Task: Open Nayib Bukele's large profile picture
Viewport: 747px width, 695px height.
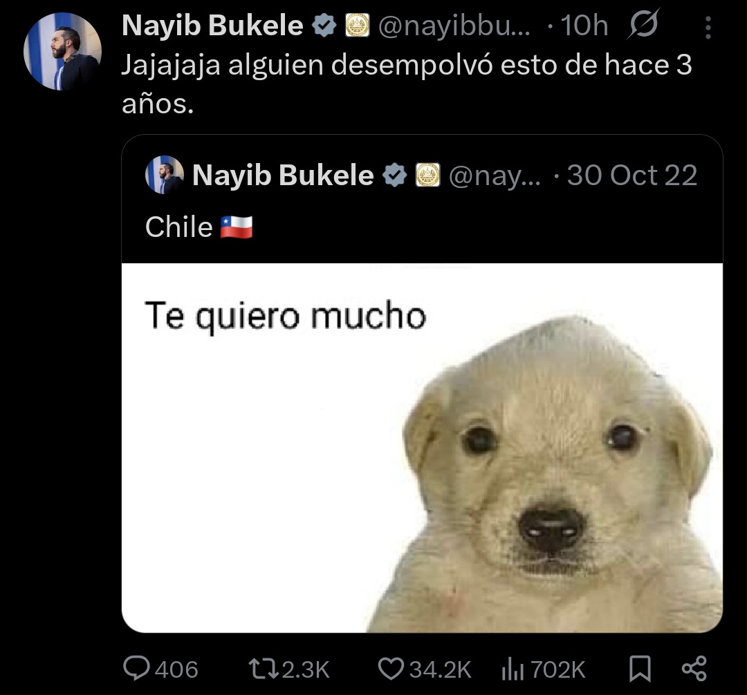Action: coord(62,51)
